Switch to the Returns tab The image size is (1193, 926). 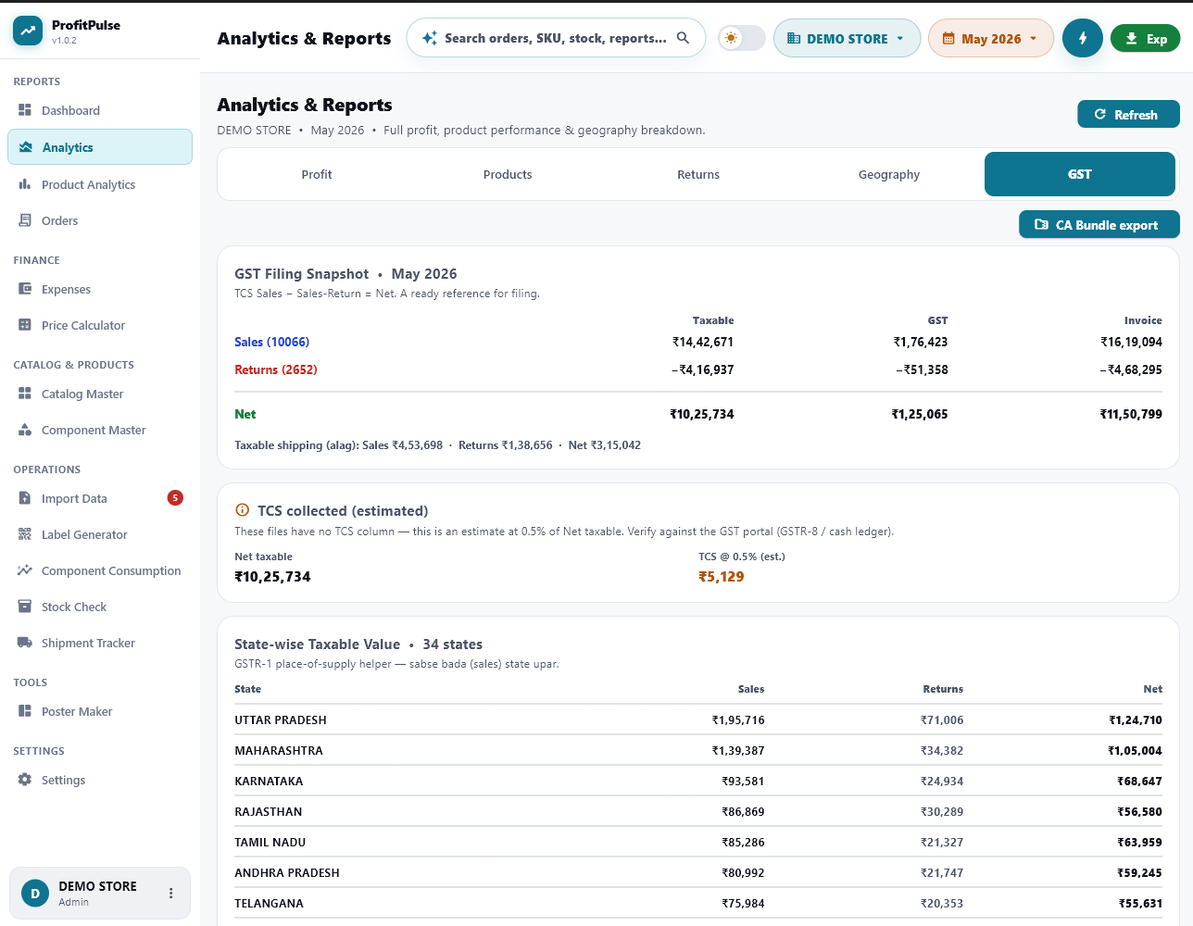pos(698,174)
